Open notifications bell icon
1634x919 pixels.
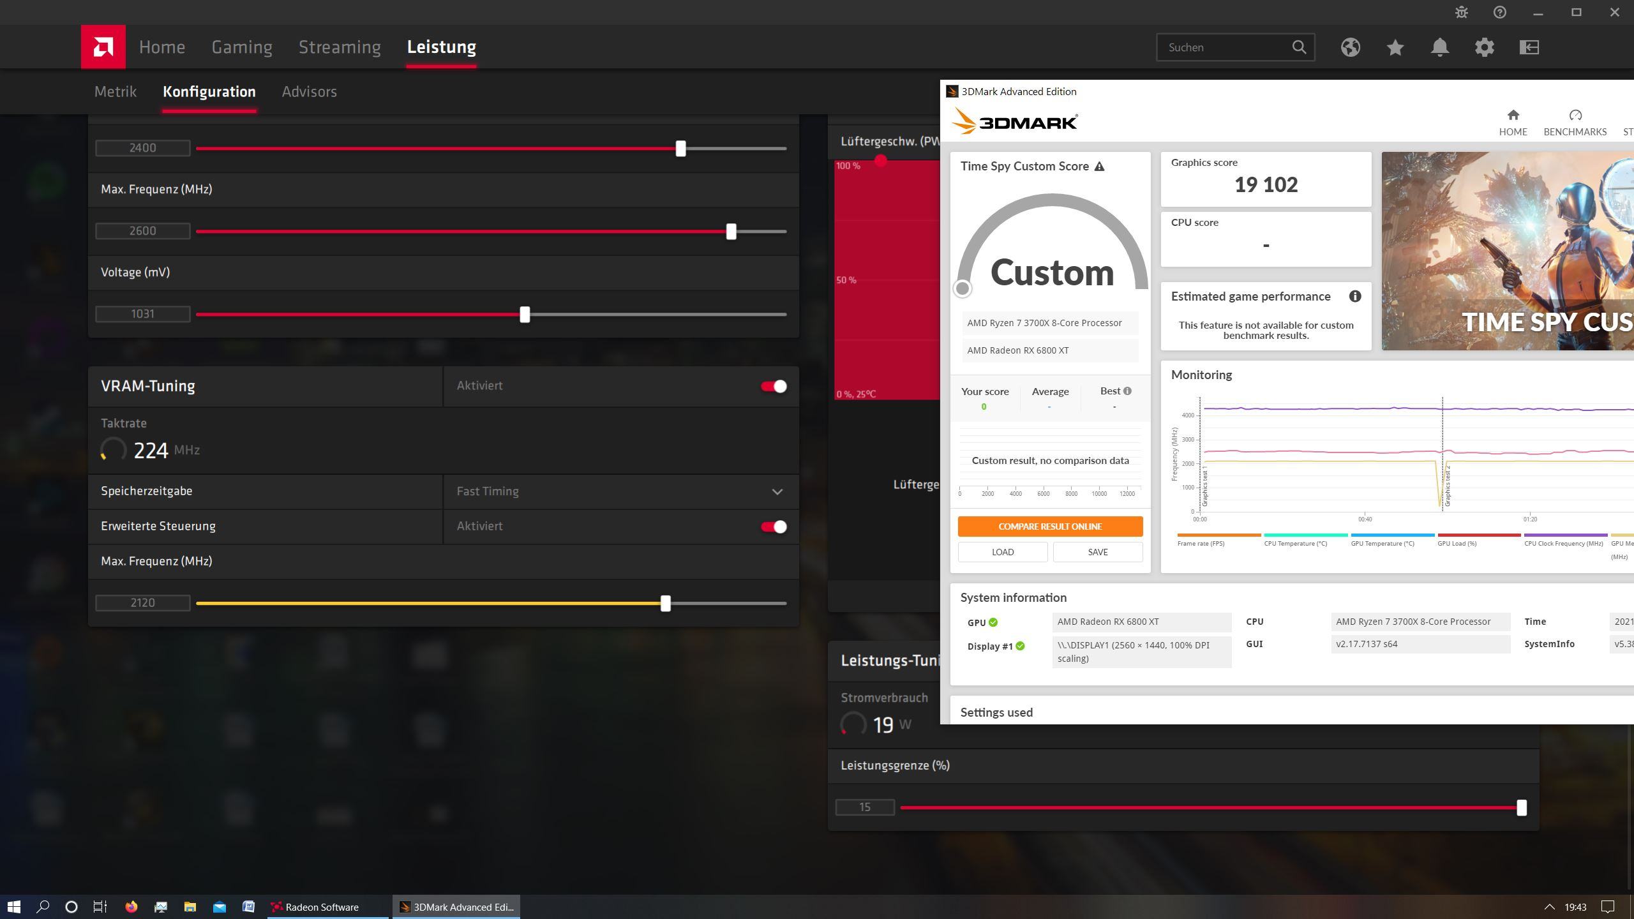click(x=1439, y=47)
